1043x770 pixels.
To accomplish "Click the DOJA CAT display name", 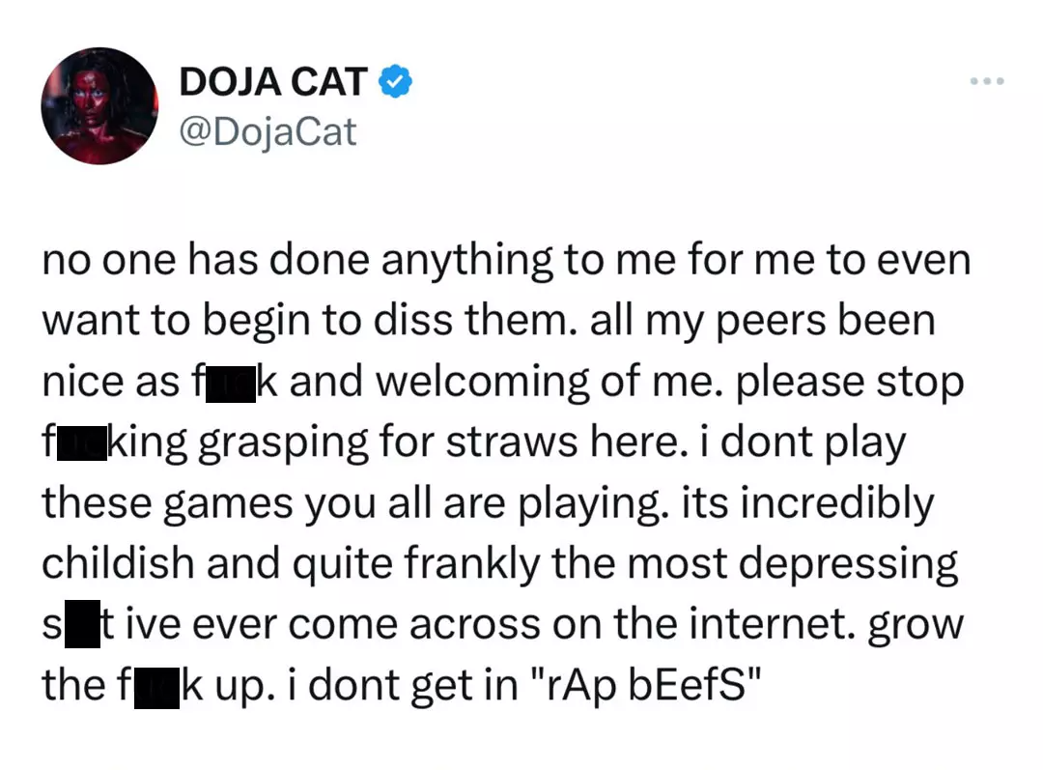I will pos(273,82).
